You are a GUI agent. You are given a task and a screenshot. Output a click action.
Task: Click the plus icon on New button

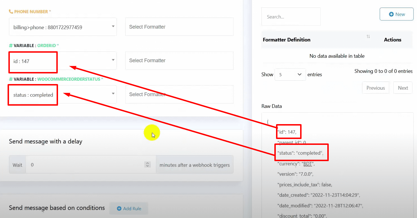tap(391, 14)
